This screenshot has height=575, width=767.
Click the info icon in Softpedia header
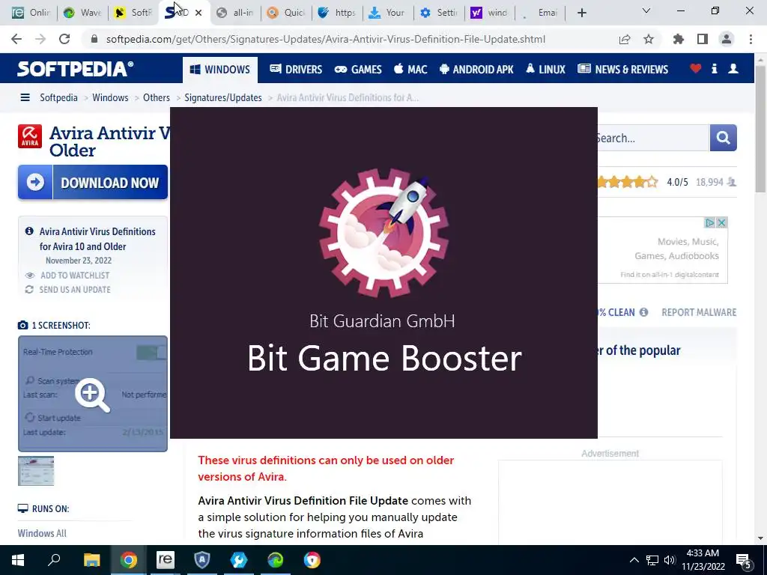(x=714, y=68)
